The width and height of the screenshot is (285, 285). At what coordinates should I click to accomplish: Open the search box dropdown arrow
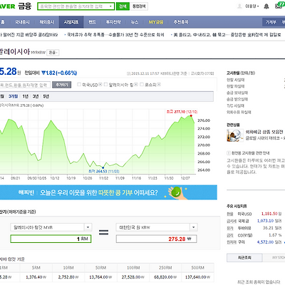[x=110, y=6]
